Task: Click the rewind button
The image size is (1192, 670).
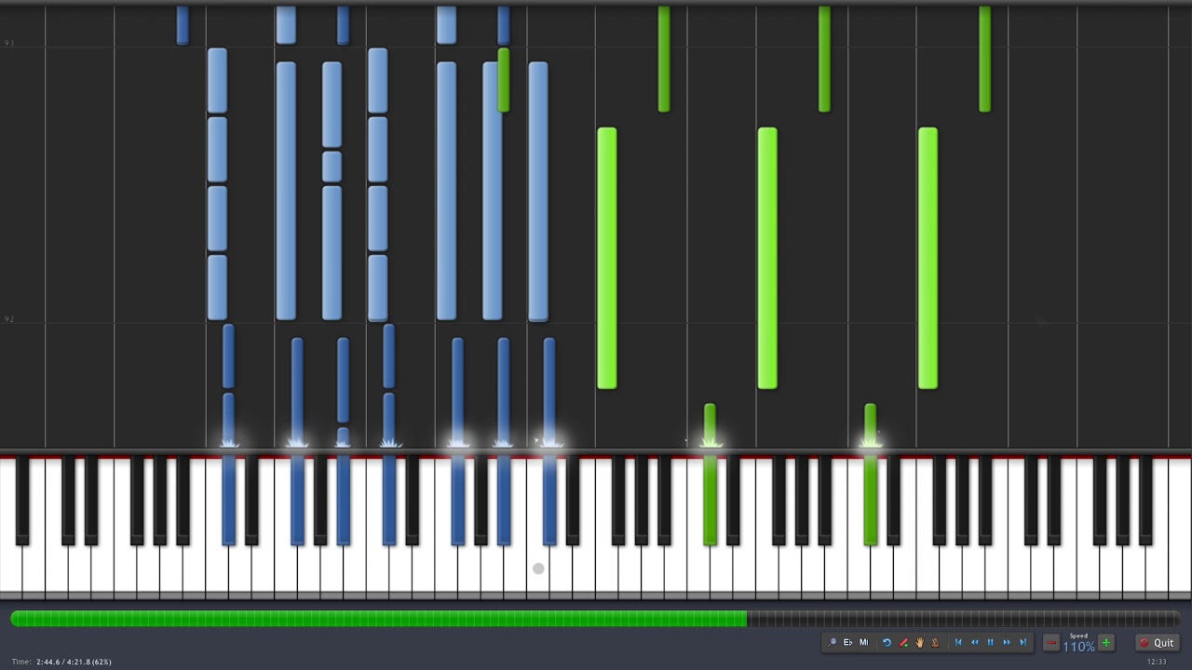Action: (974, 642)
